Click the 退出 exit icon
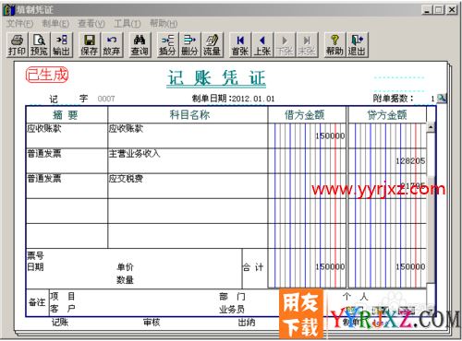 click(357, 45)
